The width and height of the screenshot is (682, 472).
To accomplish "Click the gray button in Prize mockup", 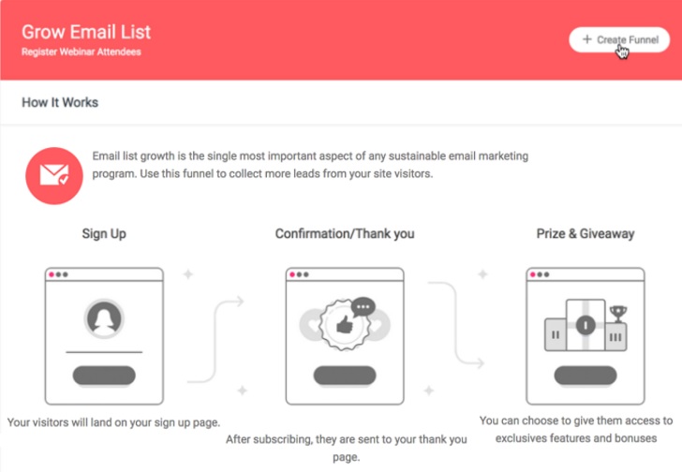I will tap(586, 376).
